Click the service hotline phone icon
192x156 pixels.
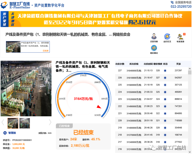click(172, 2)
